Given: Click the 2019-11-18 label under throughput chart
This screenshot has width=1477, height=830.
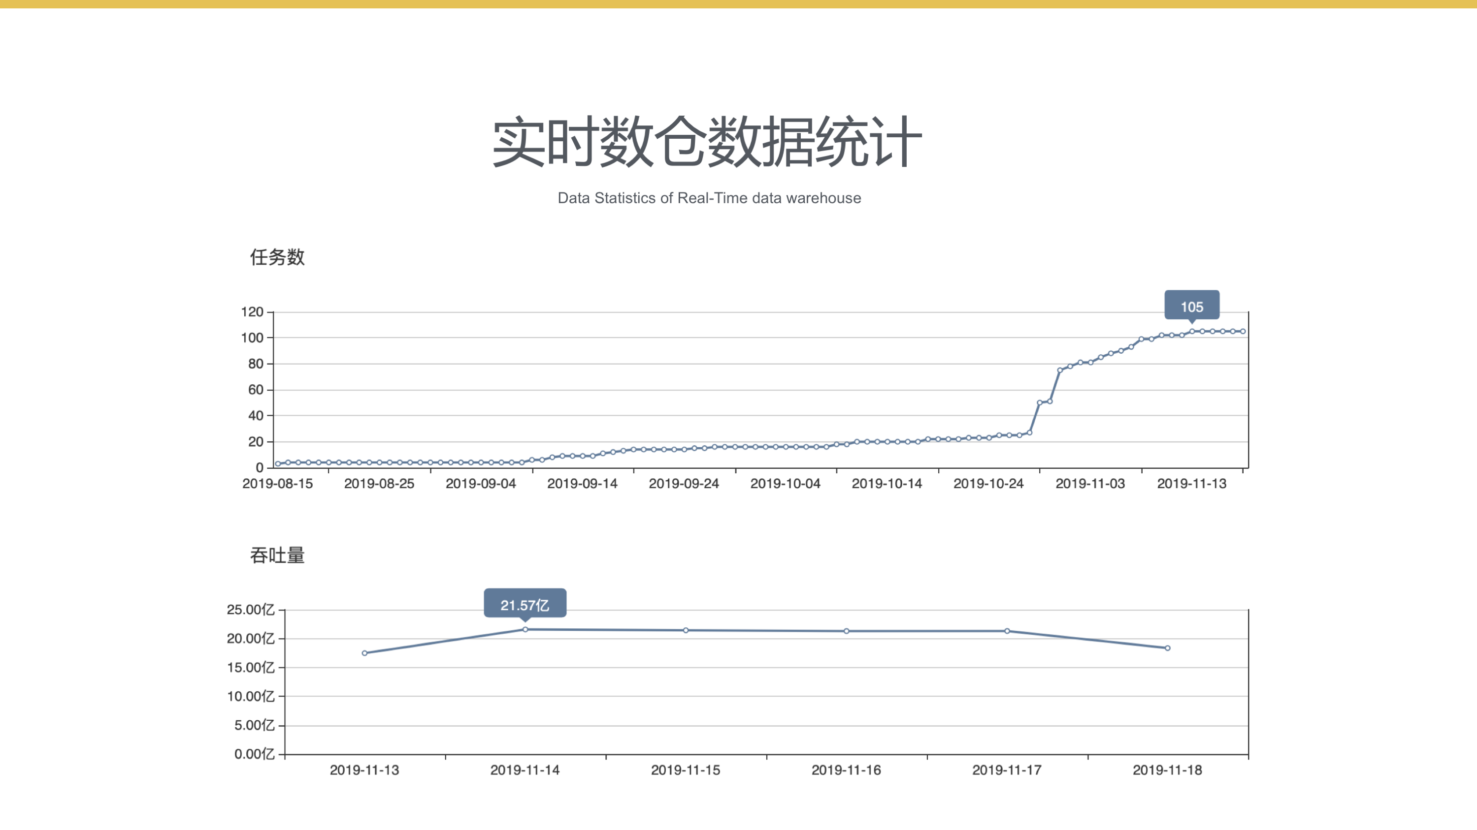Looking at the screenshot, I should (1167, 770).
